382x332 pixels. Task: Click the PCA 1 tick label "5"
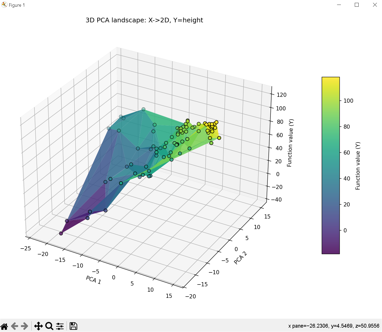132,283
